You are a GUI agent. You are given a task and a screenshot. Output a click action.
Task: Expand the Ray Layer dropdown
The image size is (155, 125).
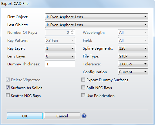[60, 48]
